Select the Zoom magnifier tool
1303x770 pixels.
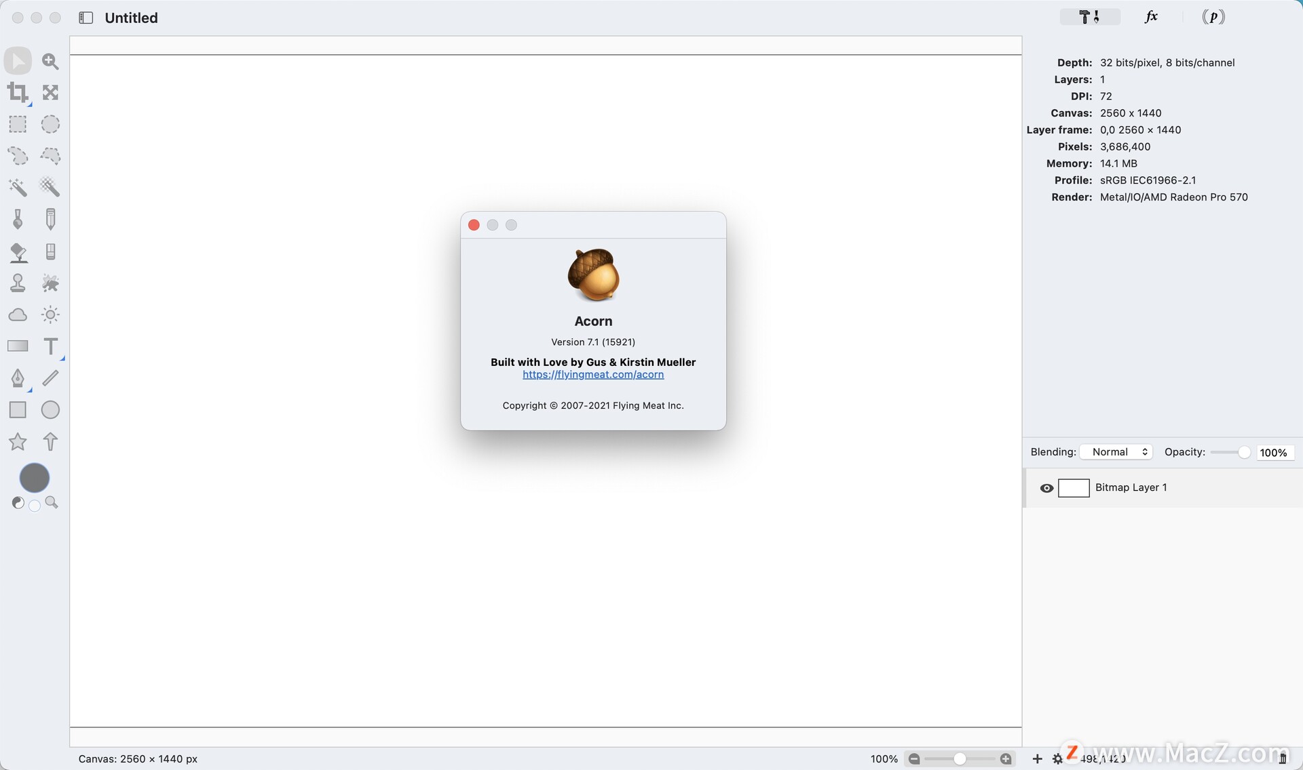pyautogui.click(x=50, y=61)
